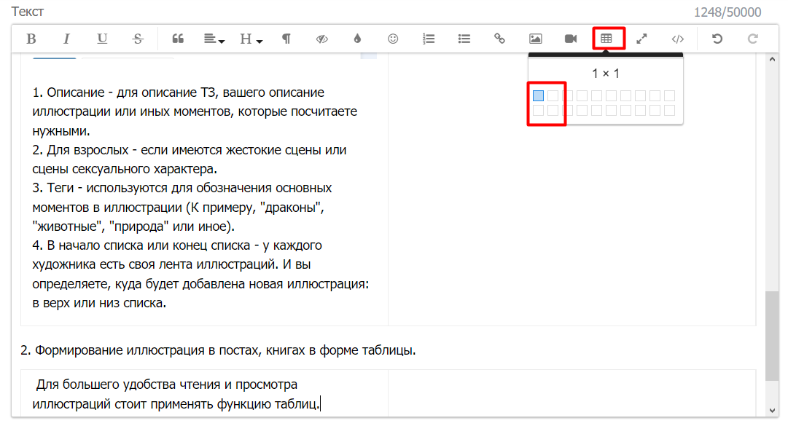Viewport: 788px width, 426px height.
Task: Insert a hyperlink
Action: pos(499,39)
